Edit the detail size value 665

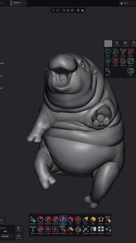point(5,231)
